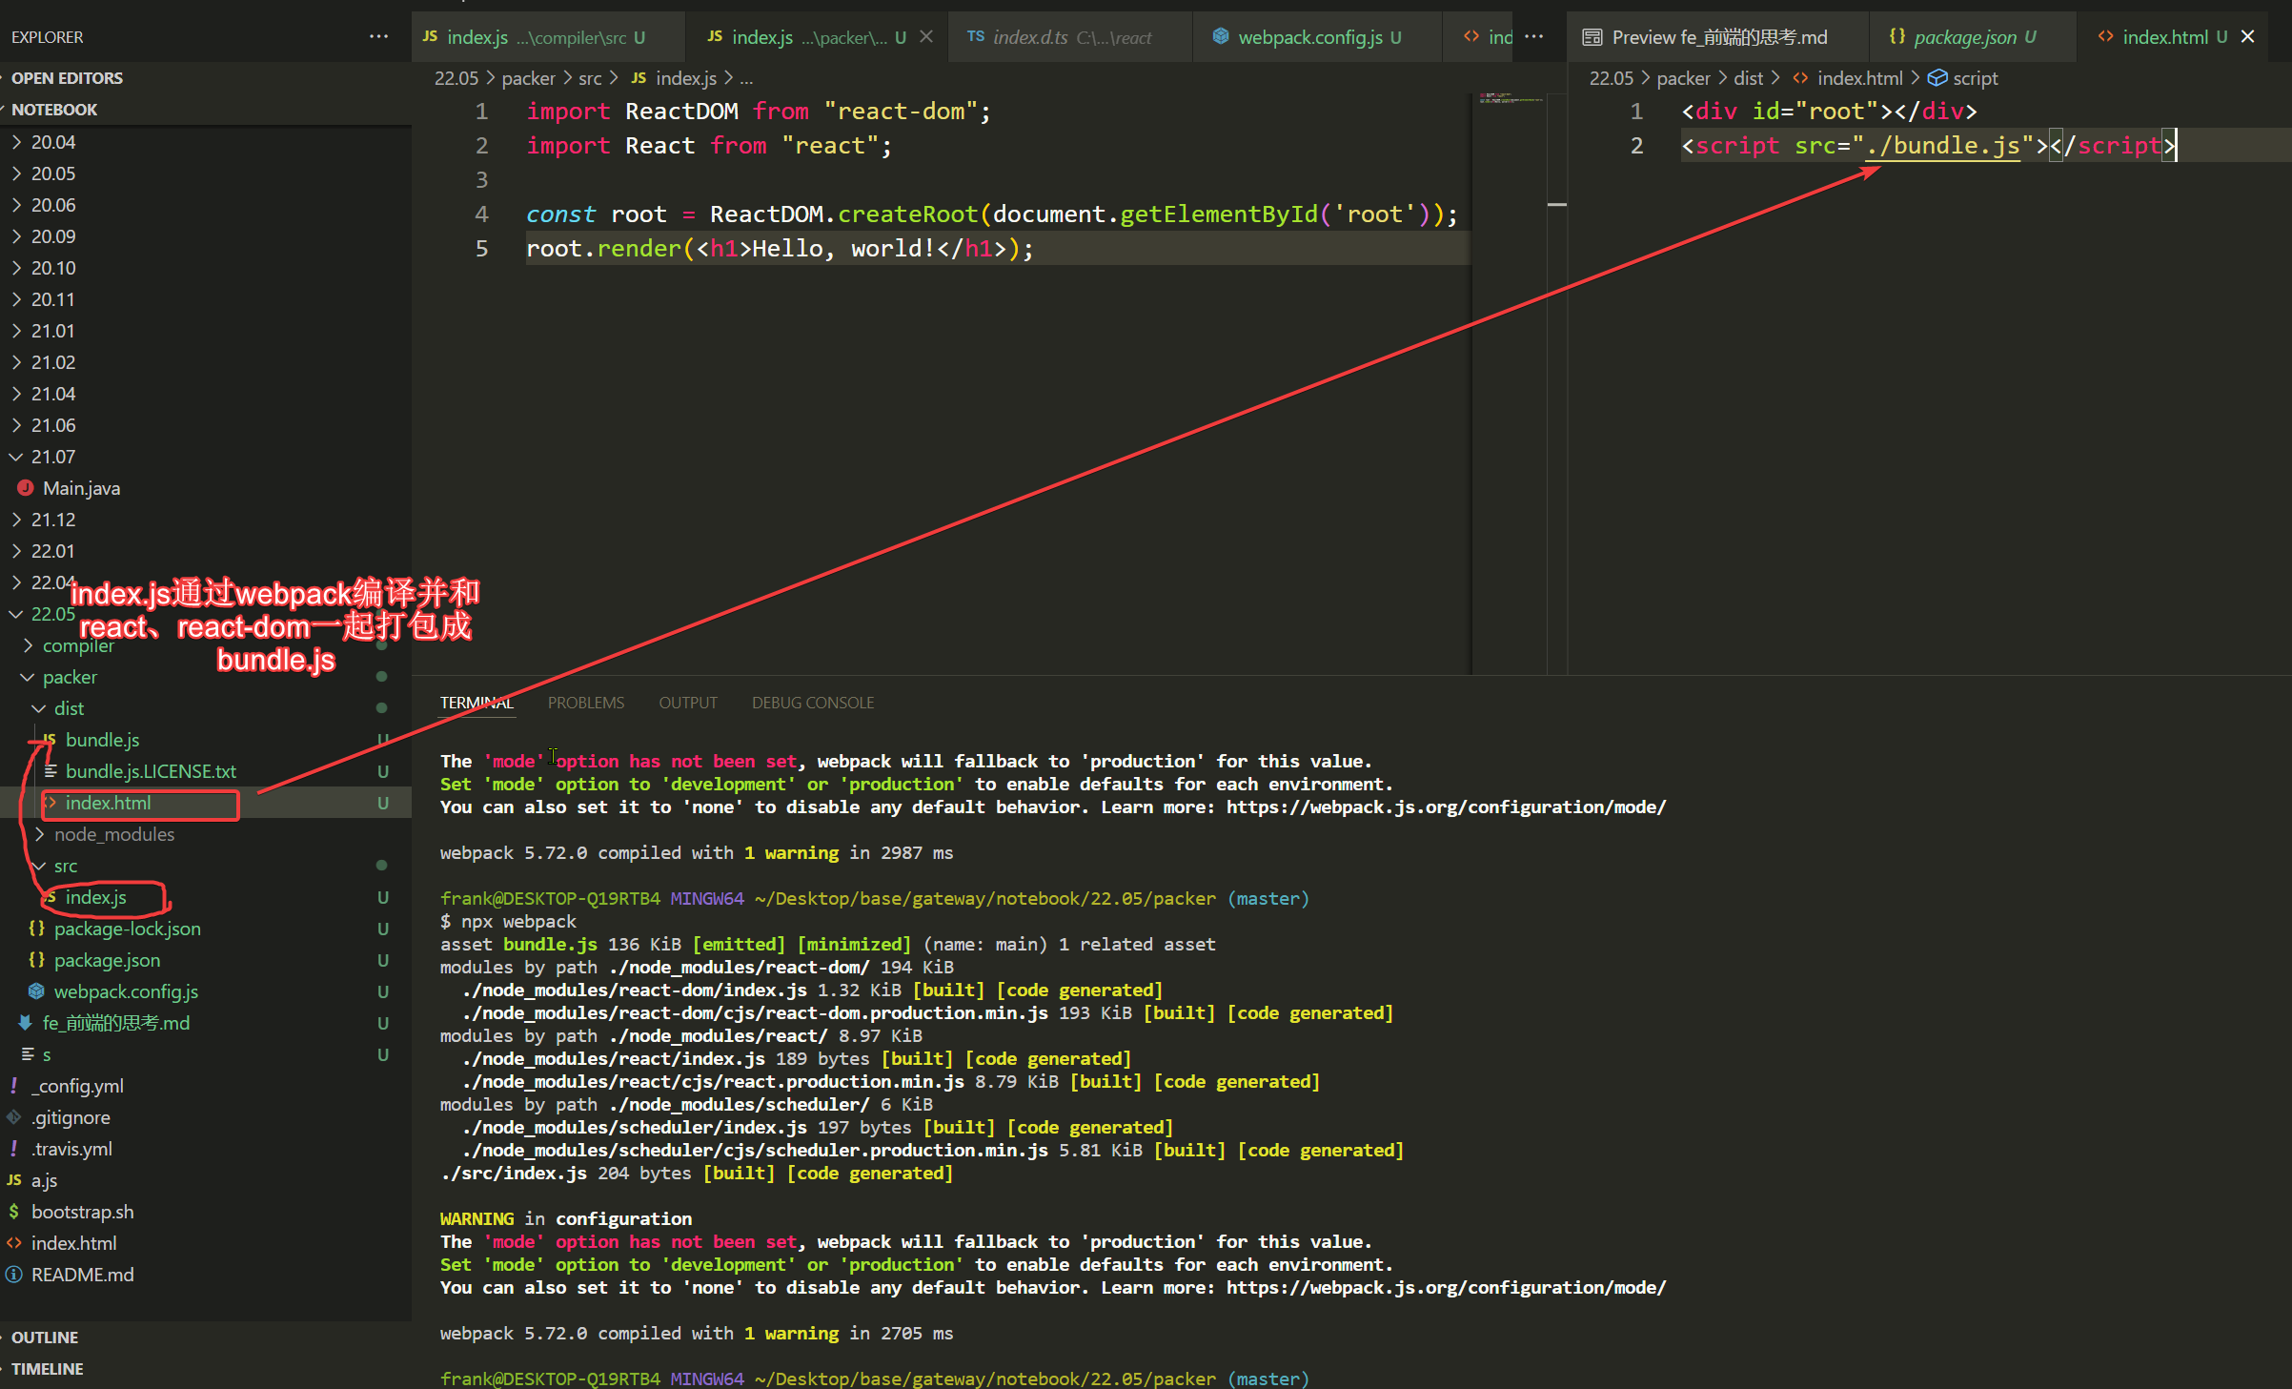Open Explorer more actions ellipsis menu
2292x1389 pixels.
(379, 37)
